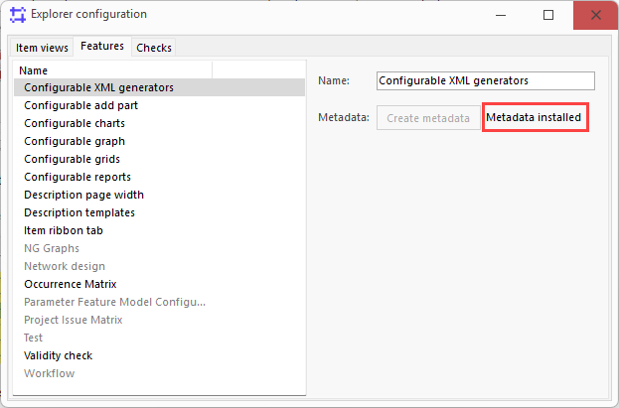Click the Create metadata button
This screenshot has height=408, width=619.
pyautogui.click(x=428, y=118)
